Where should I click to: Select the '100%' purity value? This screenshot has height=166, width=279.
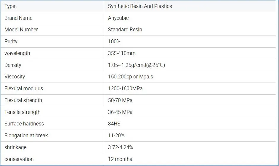click(114, 41)
